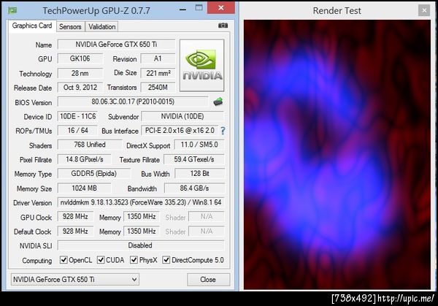The image size is (438, 306).
Task: Click the Release Date value Oct 9, 2012
Action: (x=80, y=88)
